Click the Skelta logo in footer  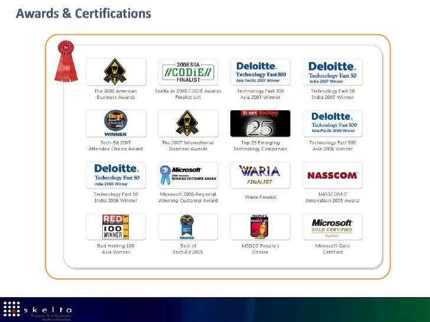click(x=38, y=310)
